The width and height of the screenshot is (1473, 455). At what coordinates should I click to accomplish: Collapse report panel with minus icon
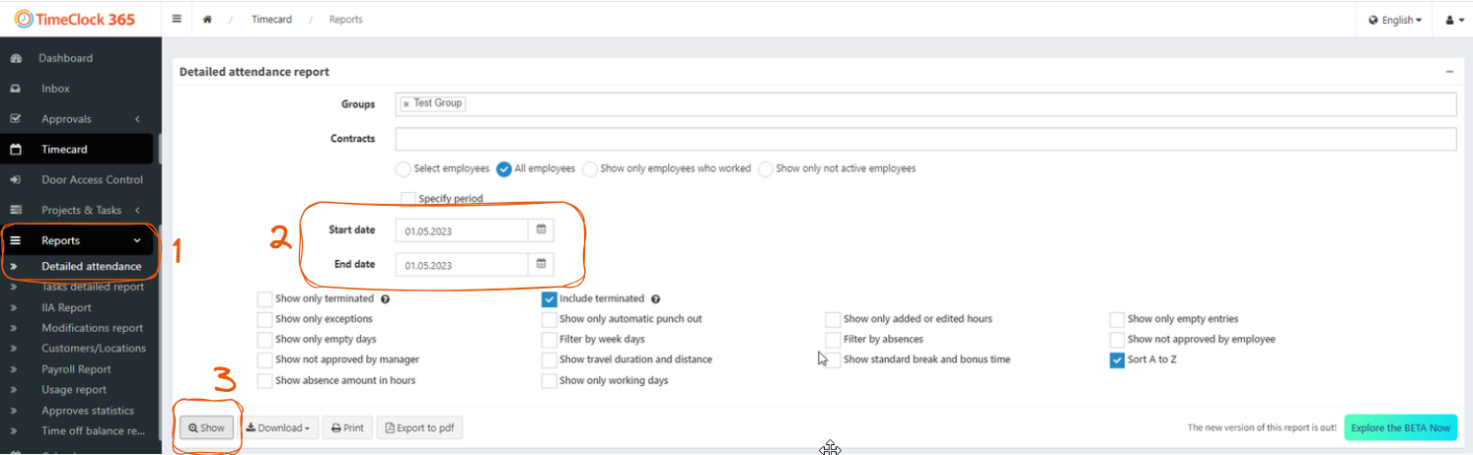1449,72
